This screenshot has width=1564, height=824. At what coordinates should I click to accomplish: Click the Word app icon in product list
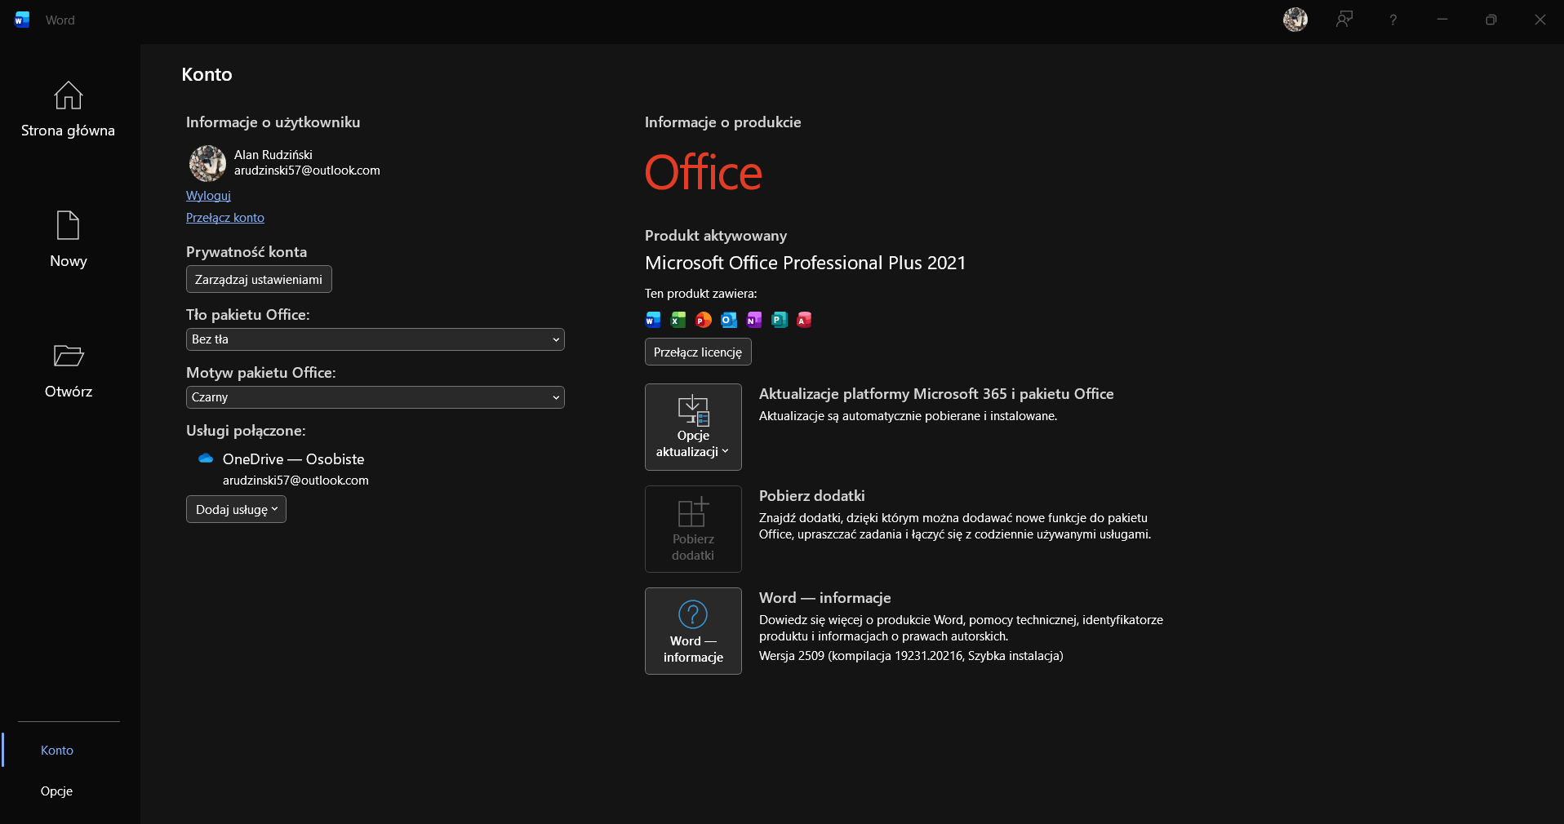click(653, 320)
